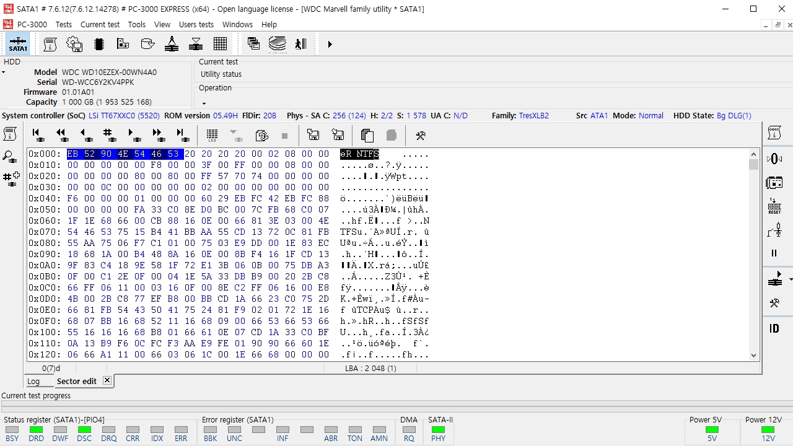
Task: Click the LBA grid icon in sector toolbar
Action: [212, 135]
